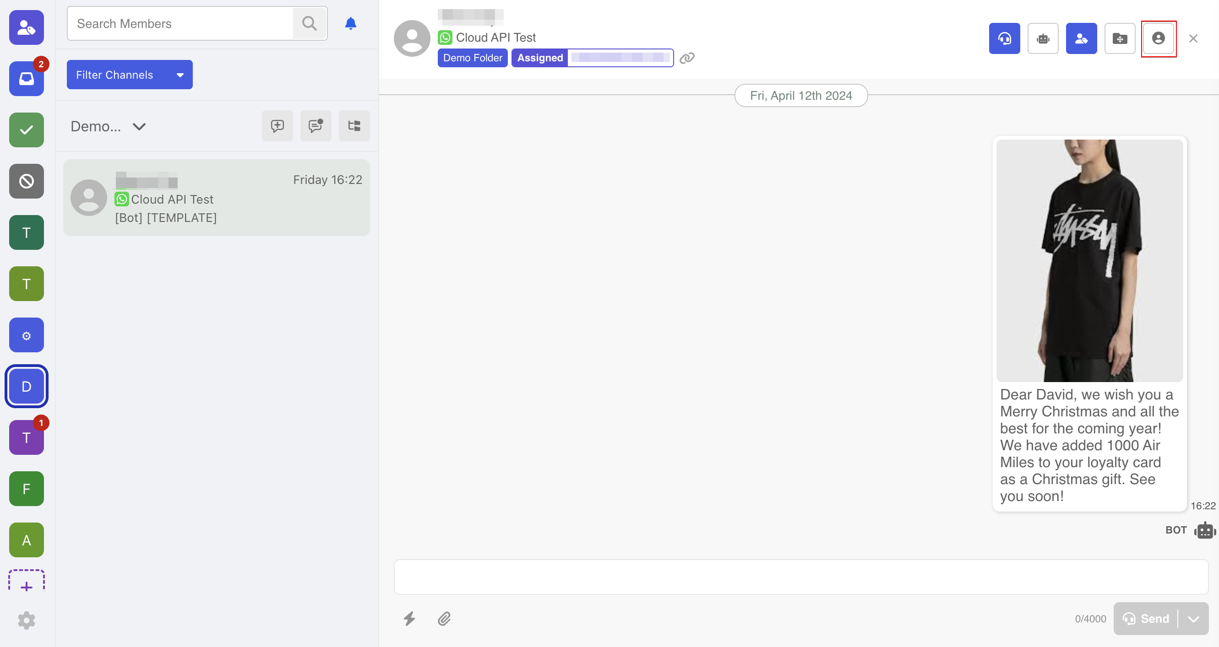Expand the Demo folder chevron
The image size is (1219, 647).
pyautogui.click(x=139, y=126)
